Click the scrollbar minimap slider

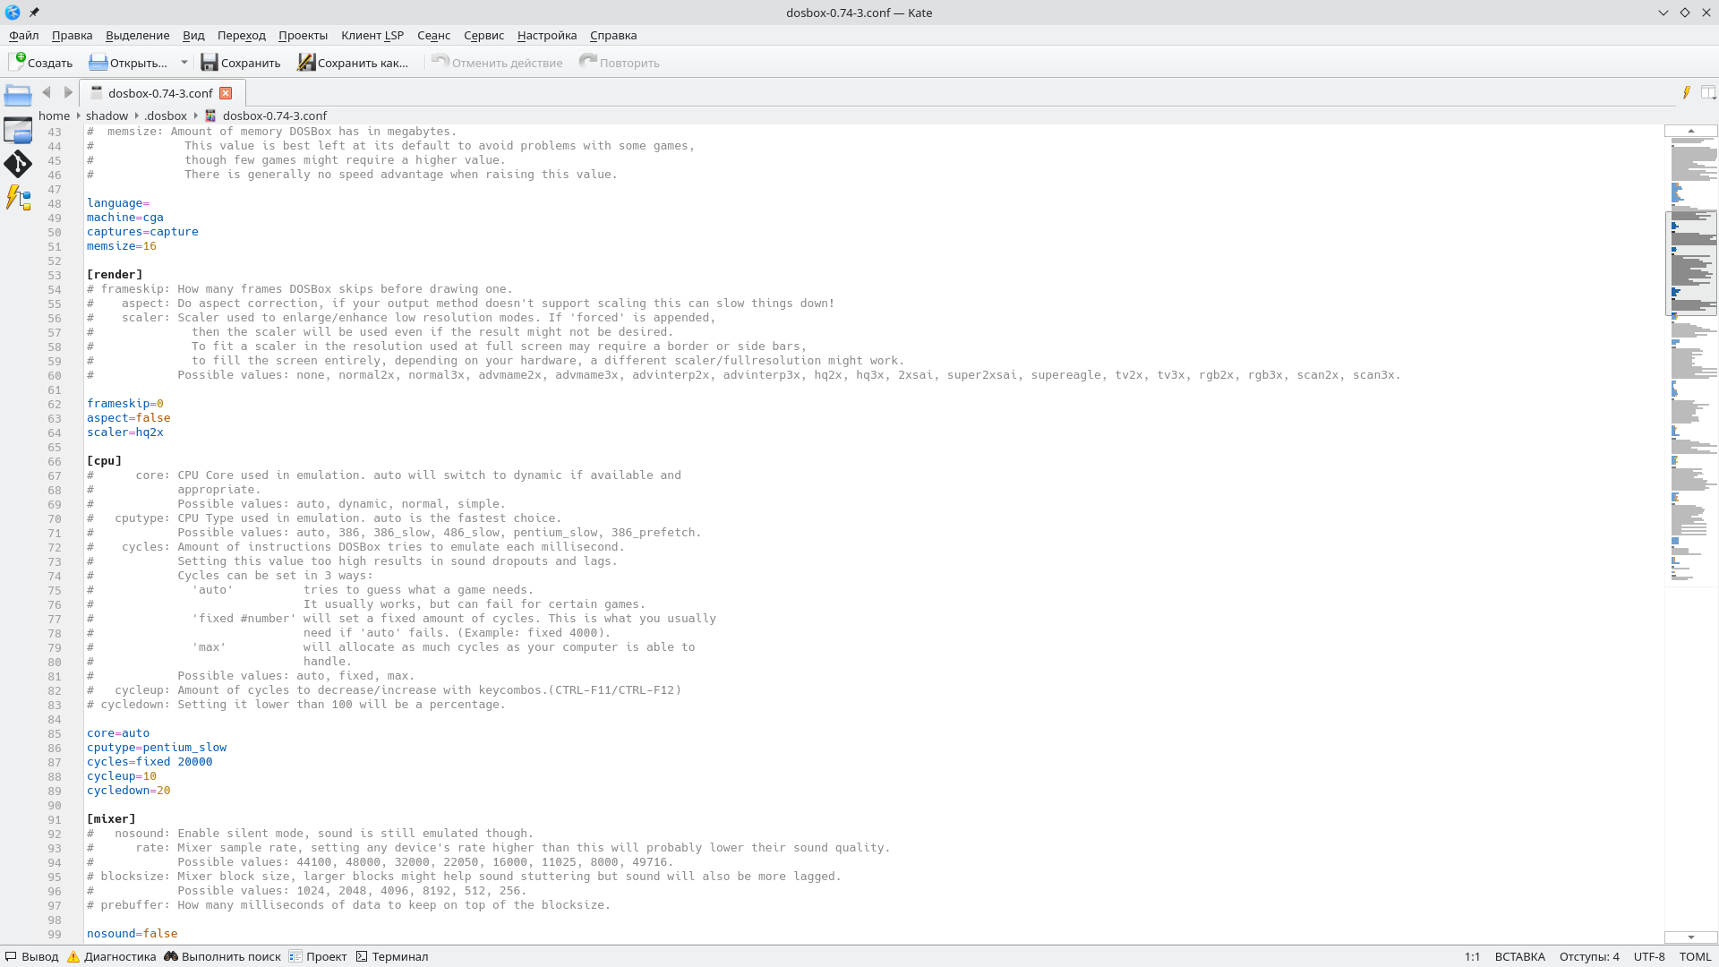pos(1690,263)
